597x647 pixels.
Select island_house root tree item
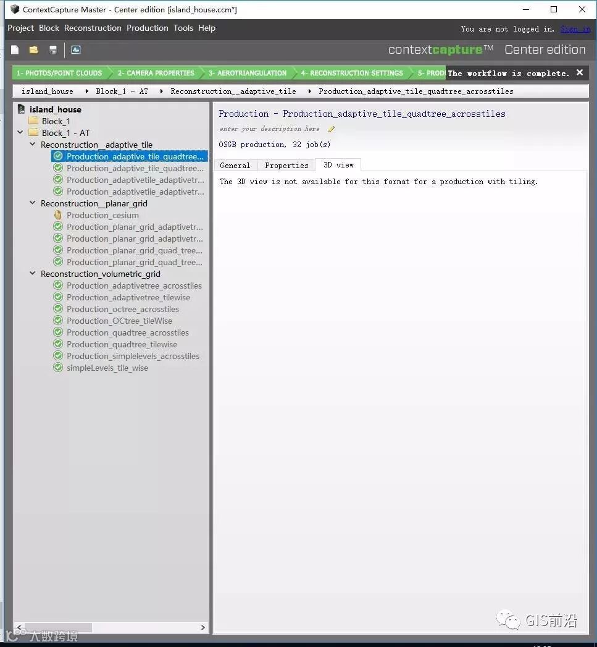[55, 109]
